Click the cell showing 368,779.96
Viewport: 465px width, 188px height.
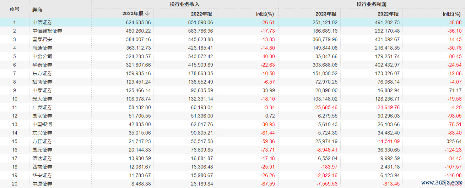[x=325, y=39]
